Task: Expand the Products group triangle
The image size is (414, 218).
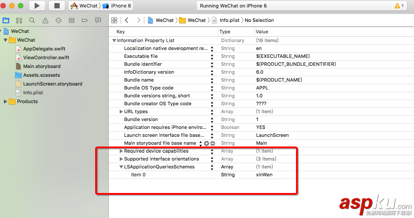Action: click(5, 102)
